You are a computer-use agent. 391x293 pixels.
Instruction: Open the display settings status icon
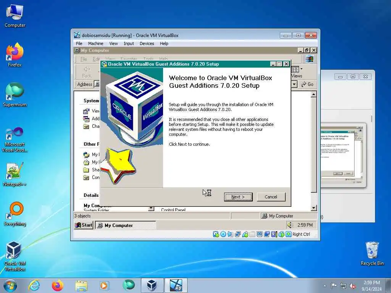(260, 234)
